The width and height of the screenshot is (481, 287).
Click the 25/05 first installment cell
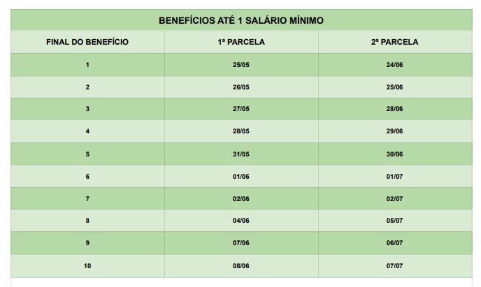241,65
